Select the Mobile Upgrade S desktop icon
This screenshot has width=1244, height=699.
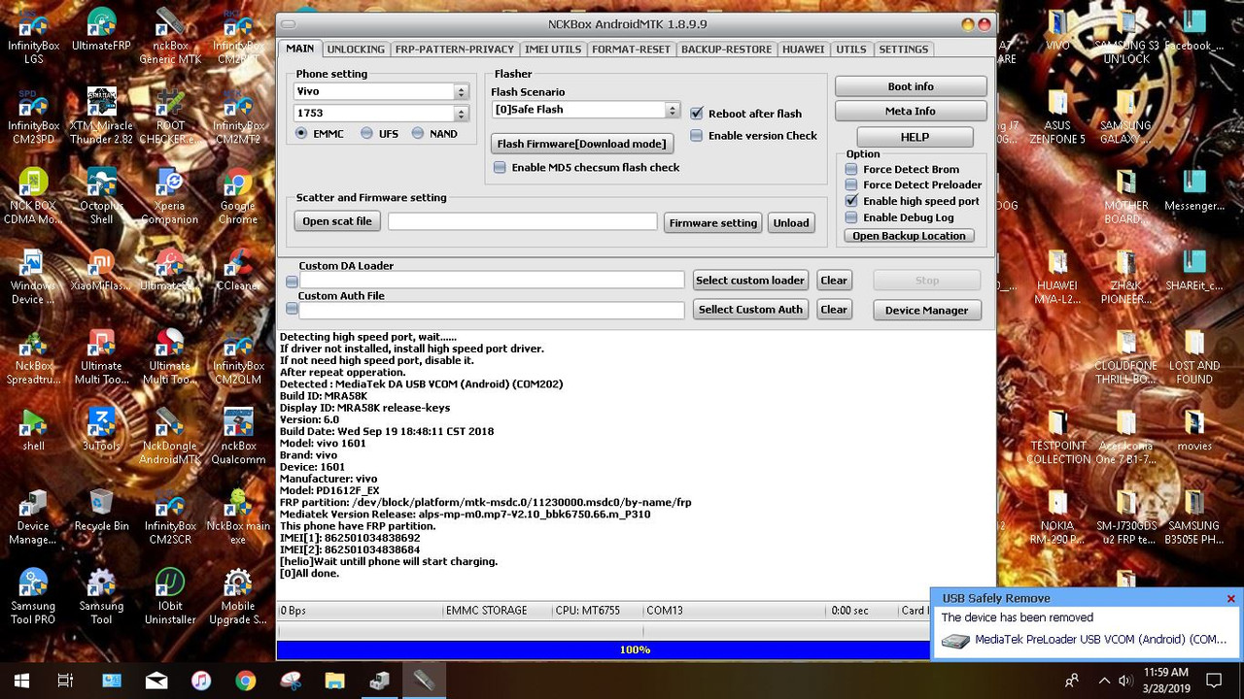238,595
